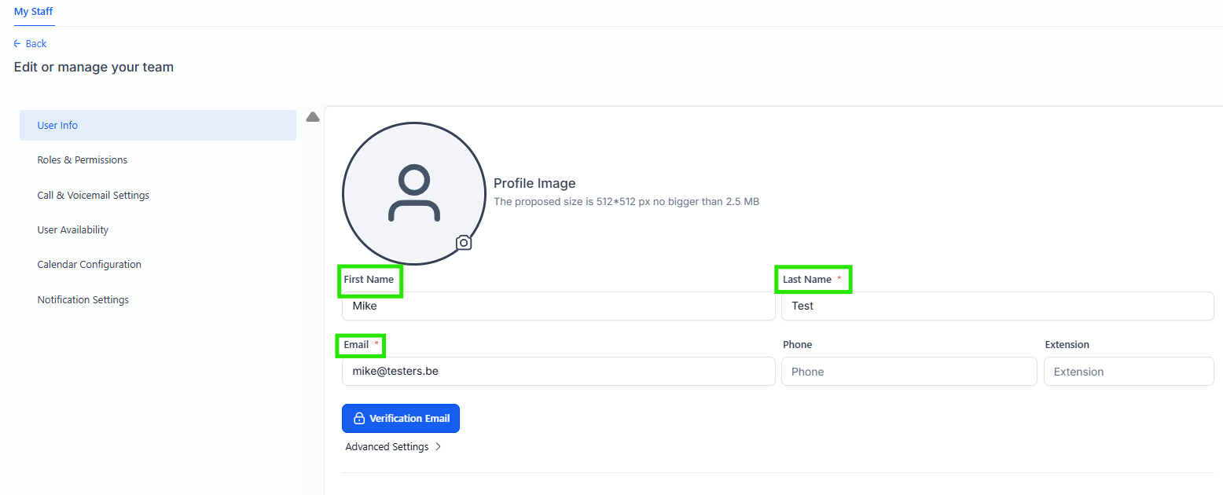Click the 'Edit or manage your team' heading
This screenshot has height=495, width=1223.
(94, 68)
